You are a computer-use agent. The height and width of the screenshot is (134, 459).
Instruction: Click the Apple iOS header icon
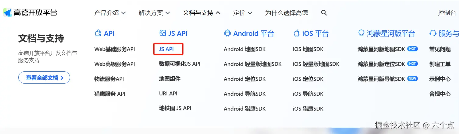click(x=297, y=33)
